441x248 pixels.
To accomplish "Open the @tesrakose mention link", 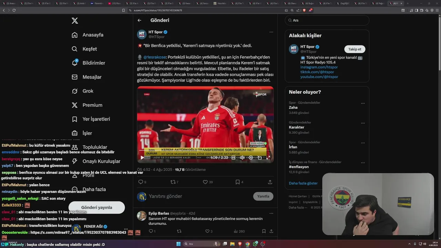I will click(154, 57).
